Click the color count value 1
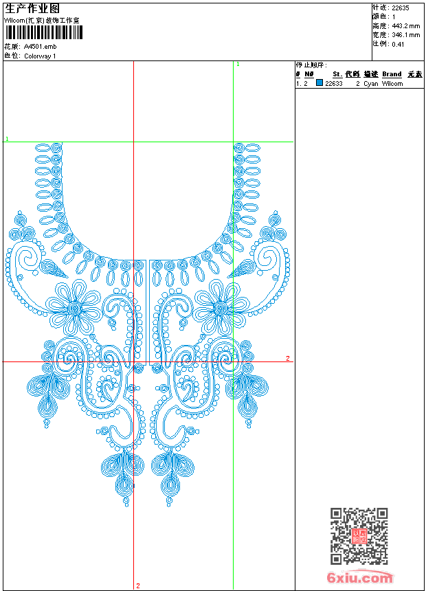 (x=394, y=17)
